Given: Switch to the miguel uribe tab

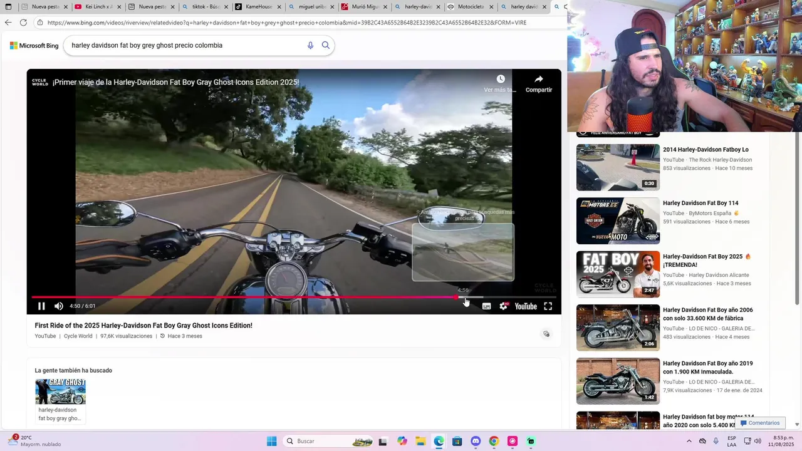Looking at the screenshot, I should [311, 7].
